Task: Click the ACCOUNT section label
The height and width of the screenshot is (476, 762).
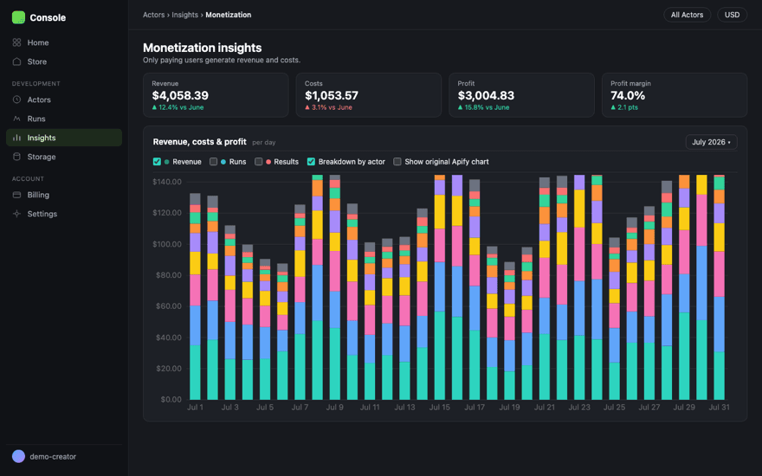Action: click(29, 179)
